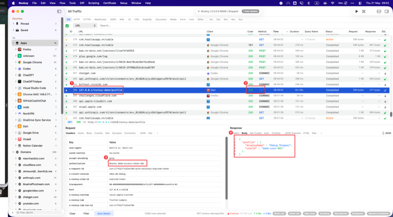Click the Notion Calendar icon in sidebar
393x217 pixels.
tap(20, 146)
